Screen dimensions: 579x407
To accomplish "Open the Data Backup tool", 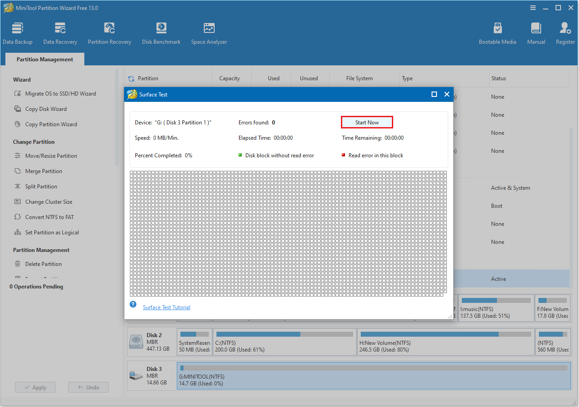I will click(18, 32).
